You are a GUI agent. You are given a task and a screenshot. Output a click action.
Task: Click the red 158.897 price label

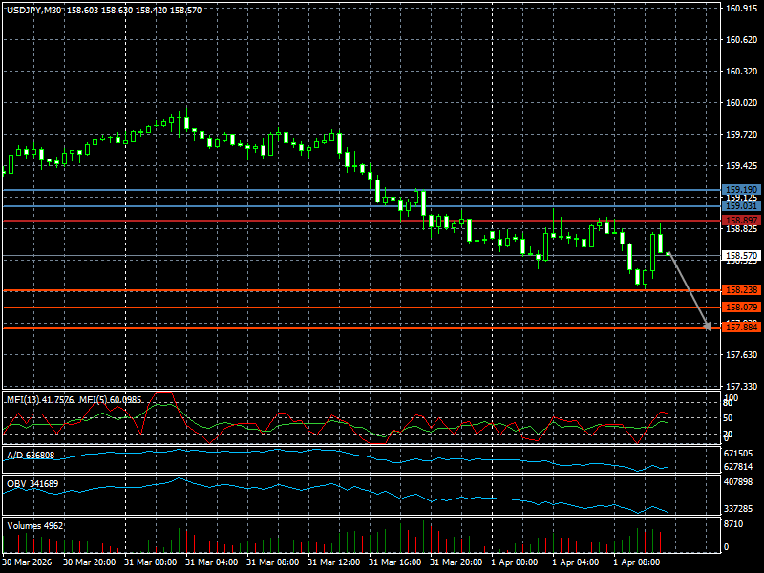click(x=741, y=221)
